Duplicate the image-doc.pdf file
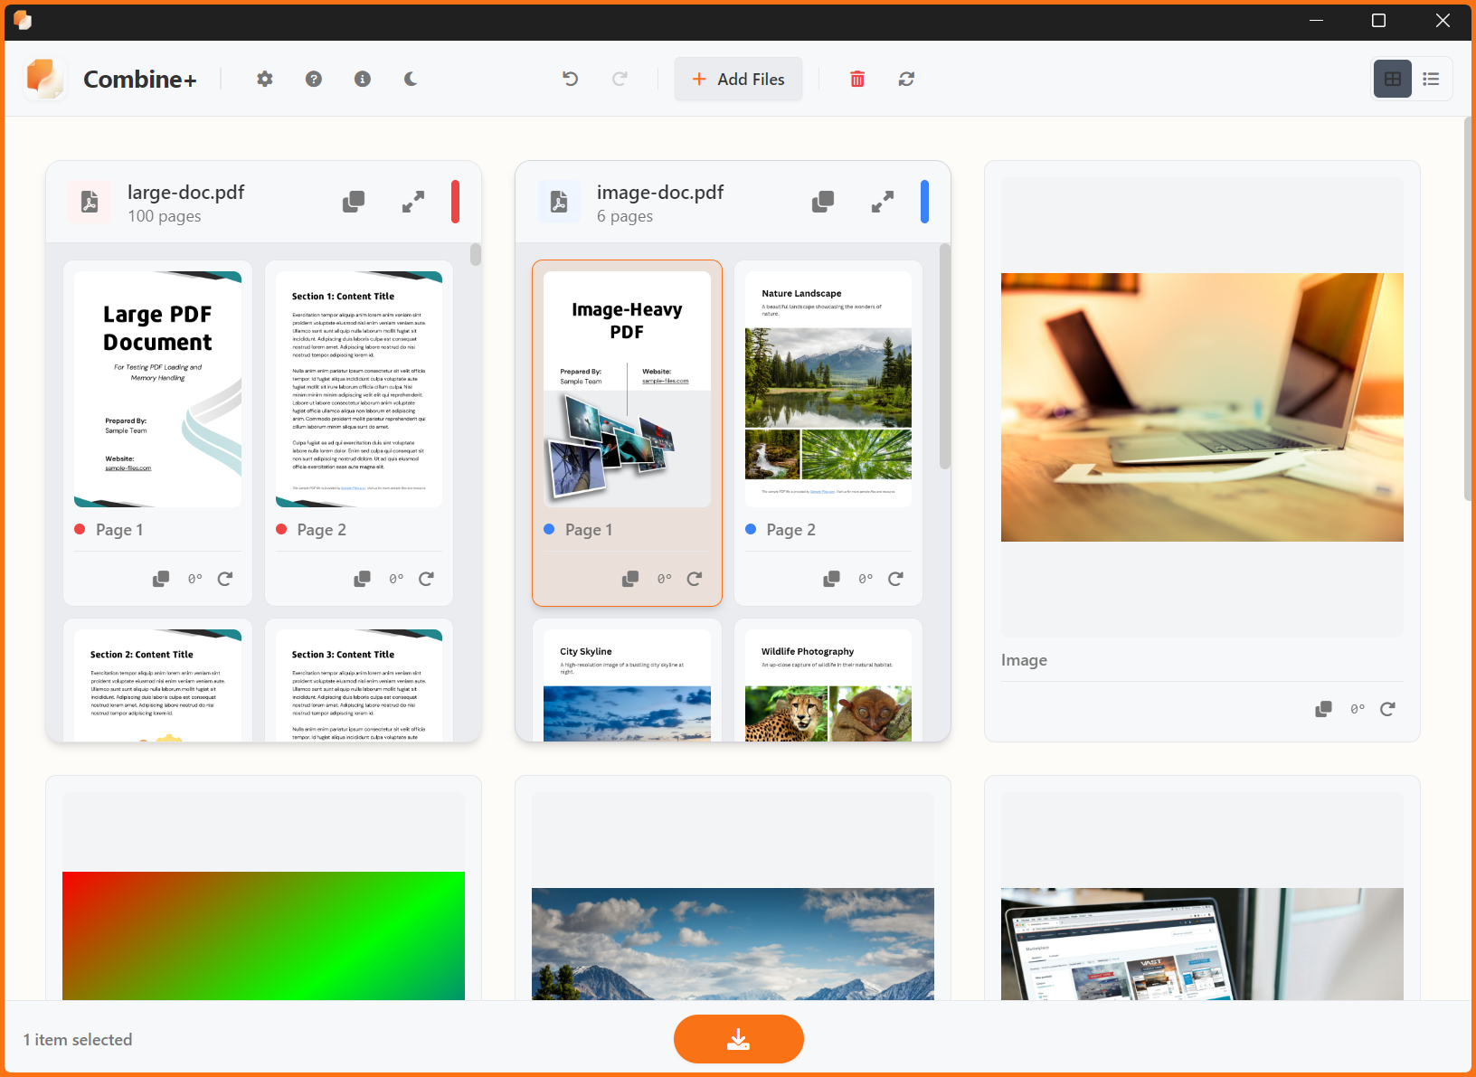The image size is (1476, 1077). tap(822, 202)
